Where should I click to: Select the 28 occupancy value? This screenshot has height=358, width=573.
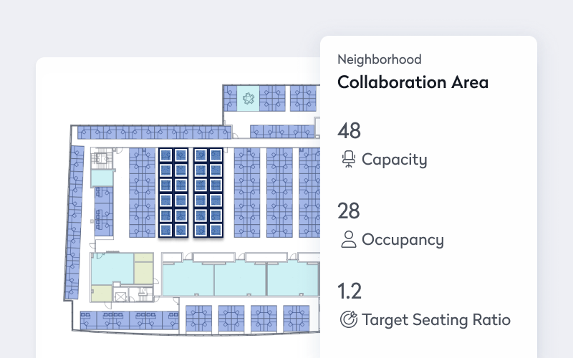(x=349, y=211)
